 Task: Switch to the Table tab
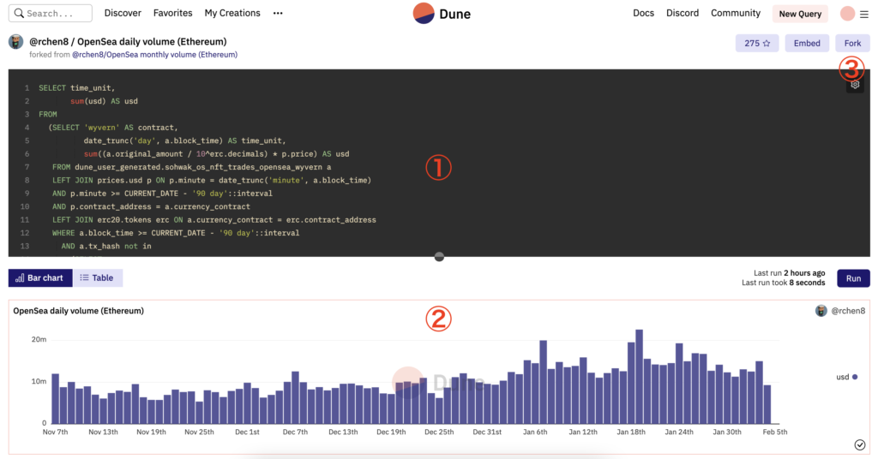click(x=97, y=278)
